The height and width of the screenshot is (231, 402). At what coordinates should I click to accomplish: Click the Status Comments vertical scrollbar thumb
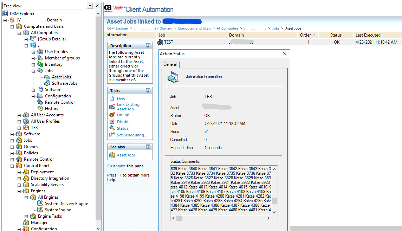(274, 201)
